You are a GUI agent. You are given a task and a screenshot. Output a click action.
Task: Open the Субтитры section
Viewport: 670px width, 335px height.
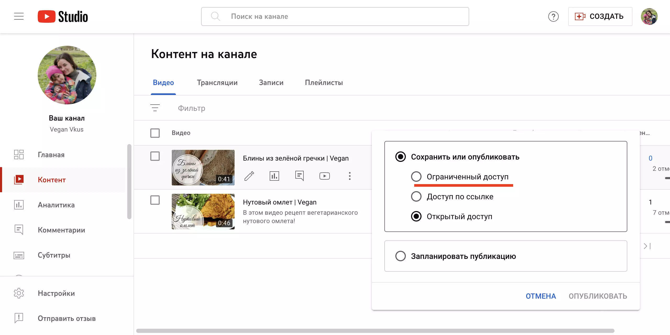coord(63,255)
